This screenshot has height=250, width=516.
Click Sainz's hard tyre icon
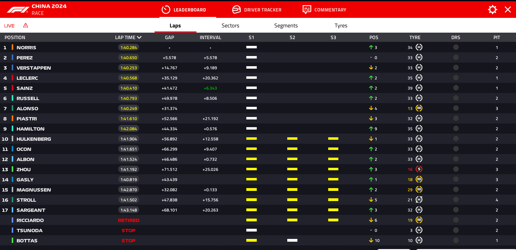pyautogui.click(x=419, y=88)
